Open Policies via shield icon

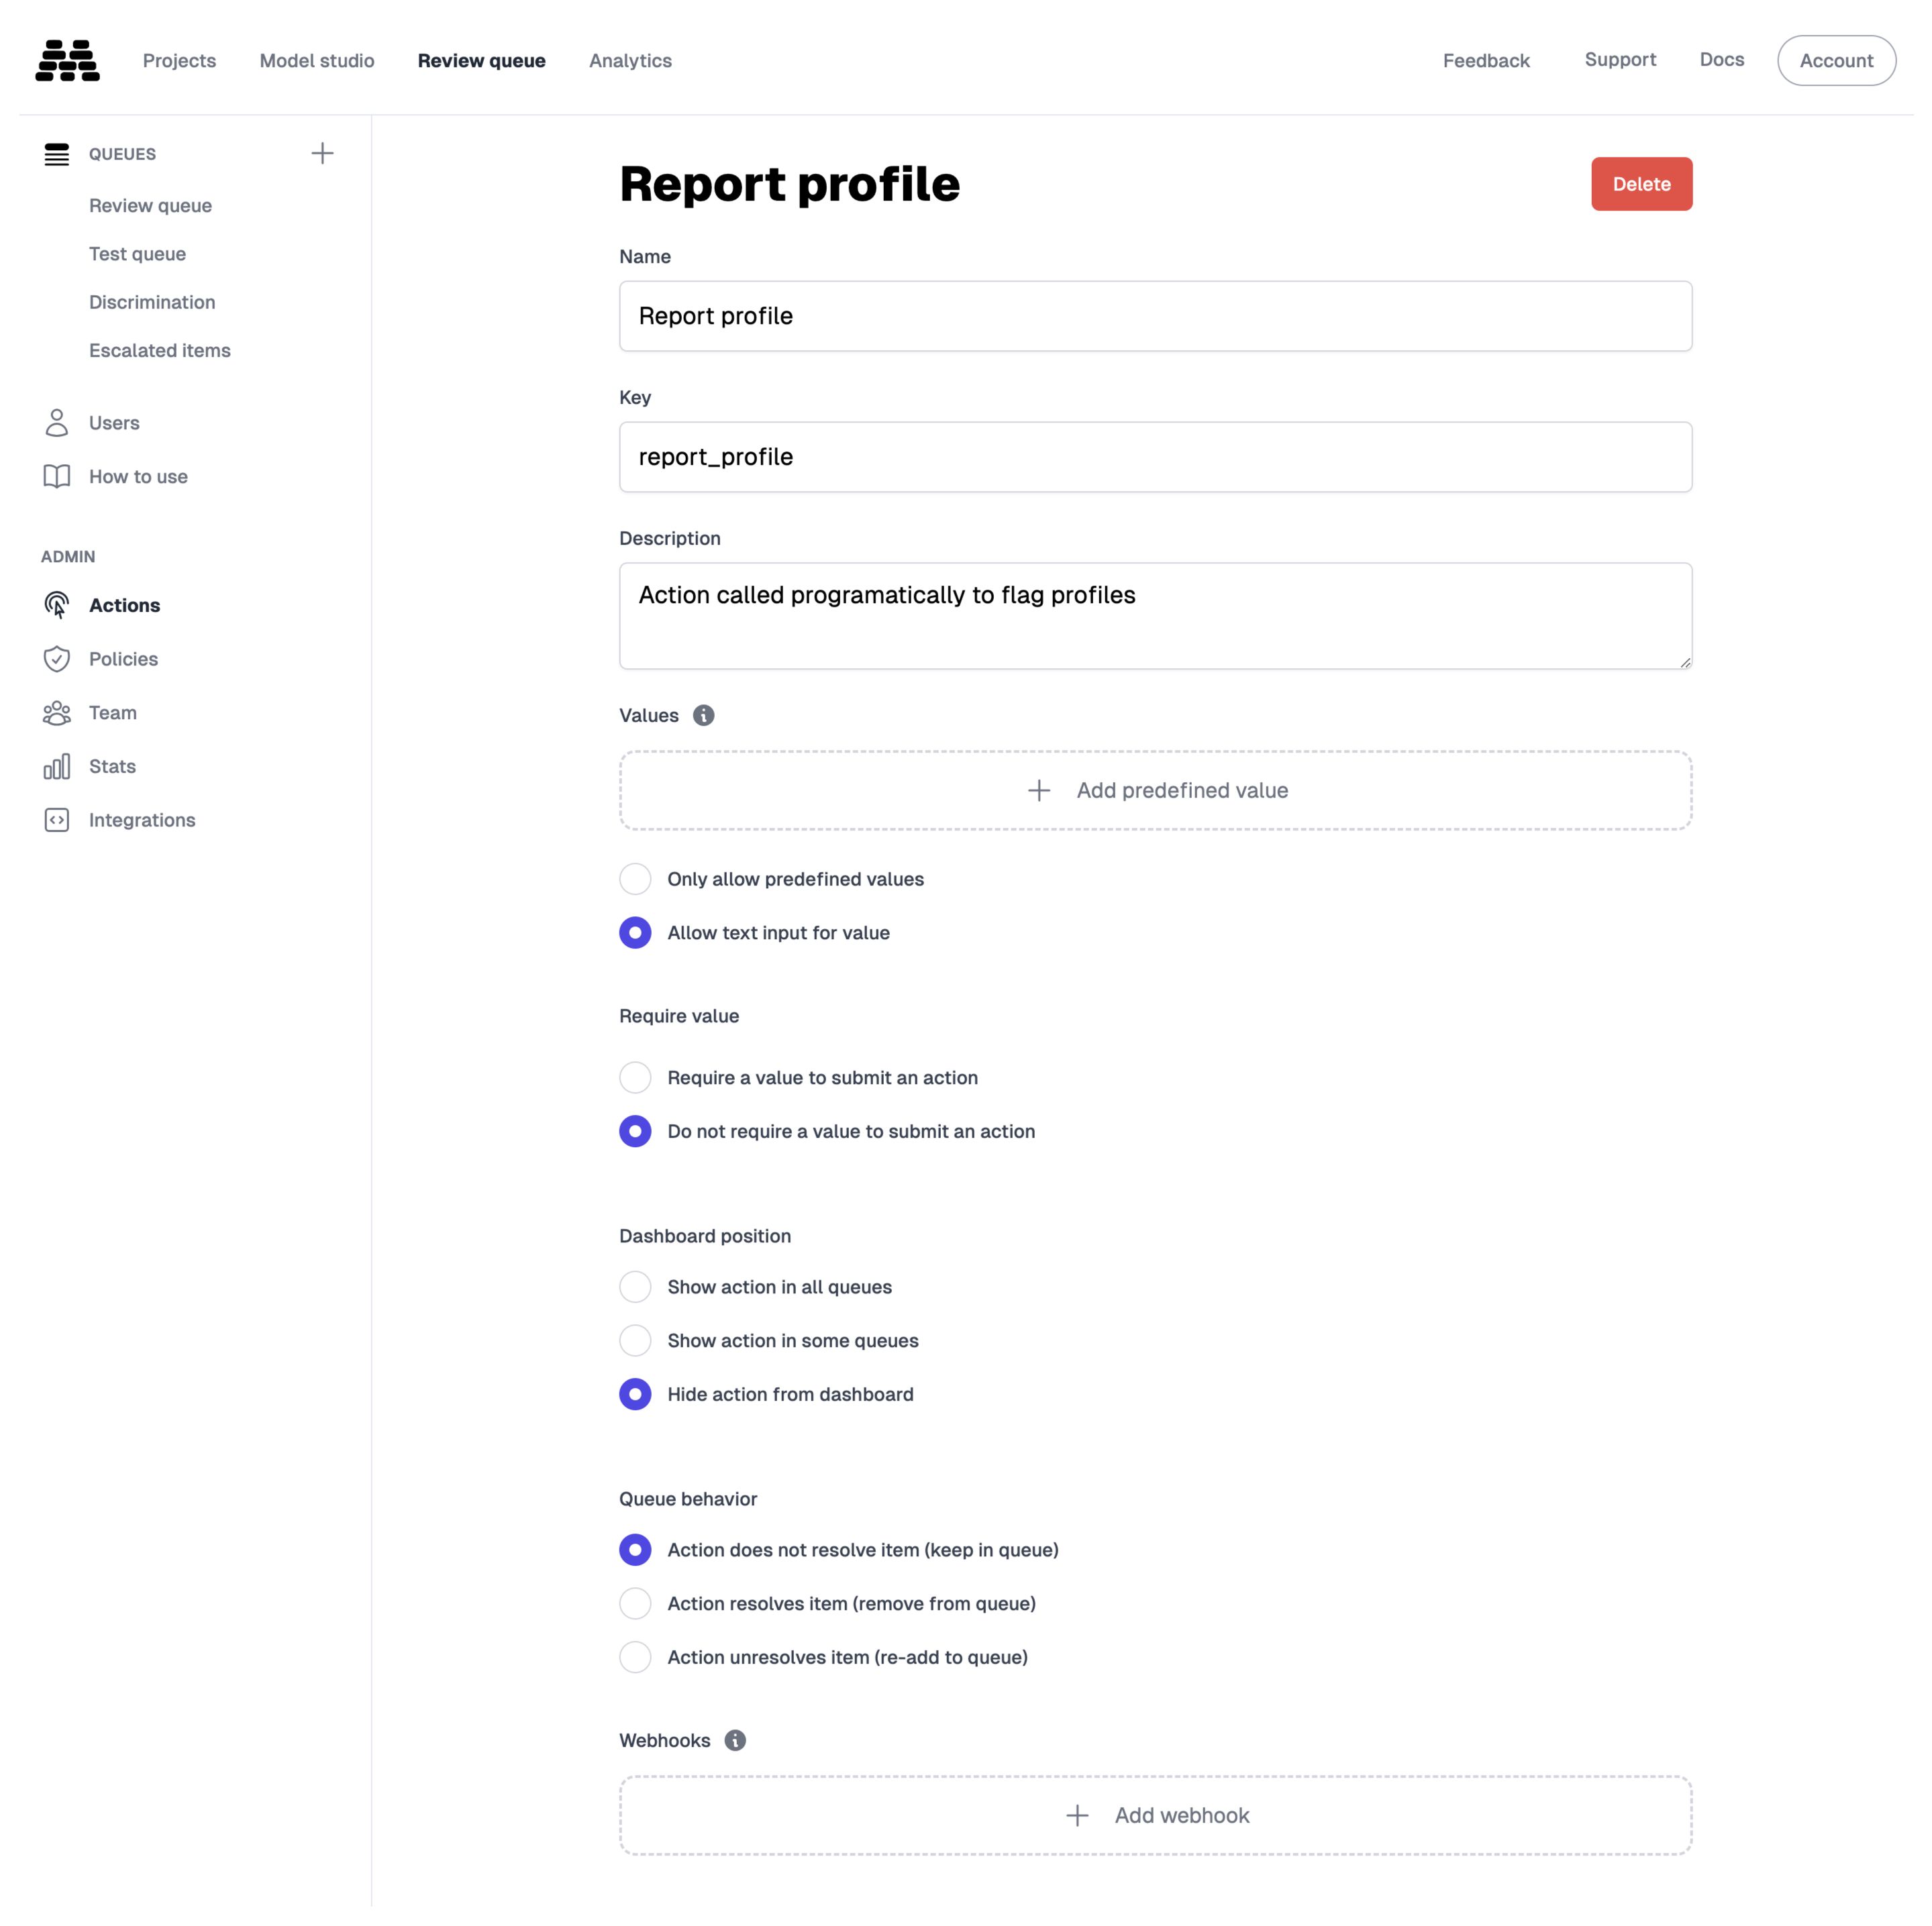57,659
